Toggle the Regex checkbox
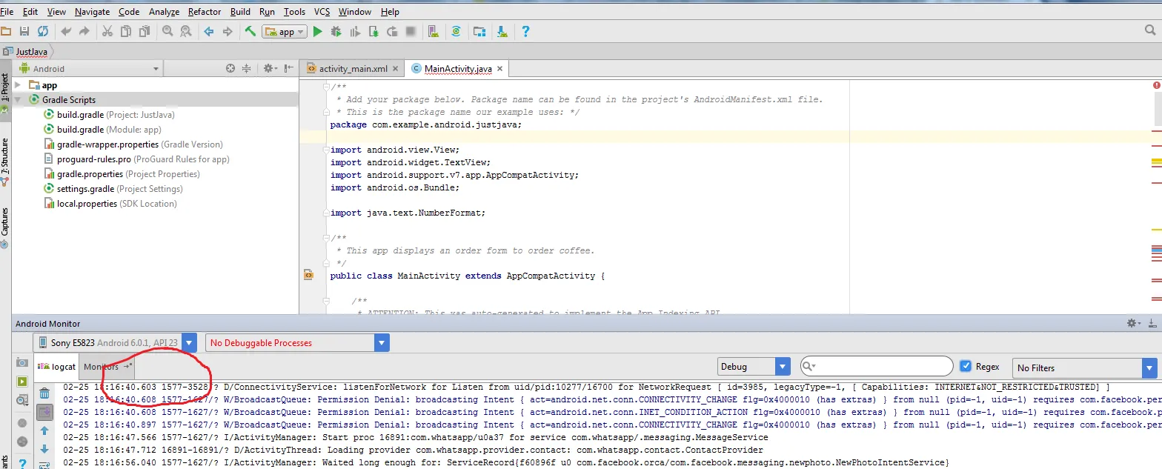Image resolution: width=1162 pixels, height=469 pixels. 966,367
